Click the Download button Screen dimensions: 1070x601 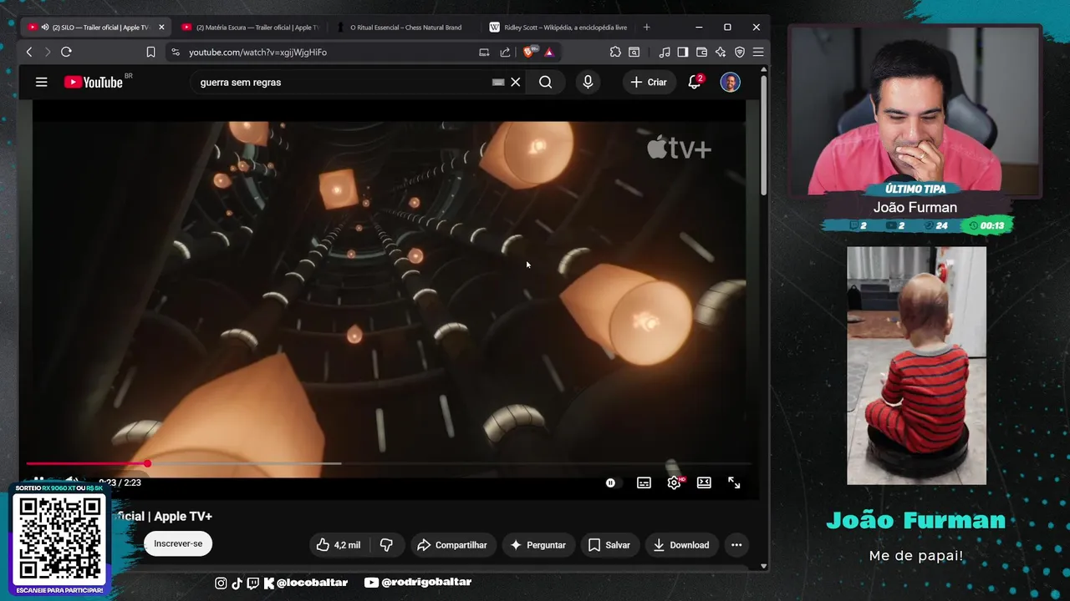[x=681, y=545]
